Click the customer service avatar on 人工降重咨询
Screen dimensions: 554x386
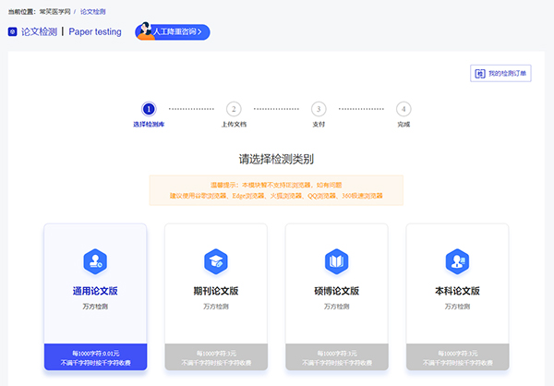tap(146, 32)
